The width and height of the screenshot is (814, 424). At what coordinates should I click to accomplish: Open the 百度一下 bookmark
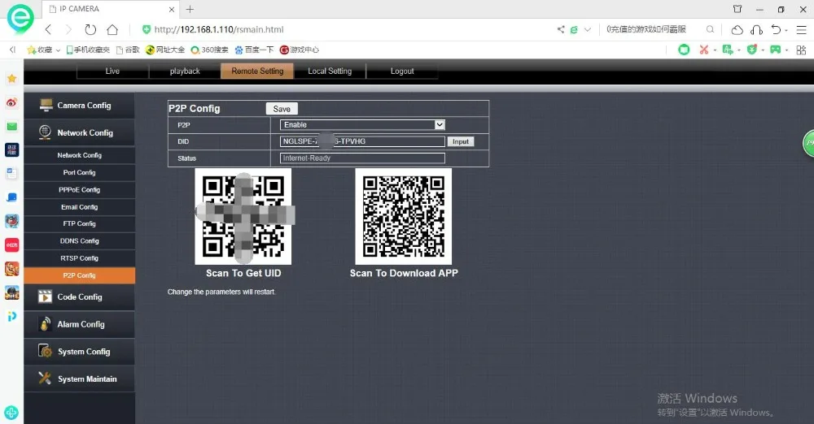pyautogui.click(x=254, y=50)
